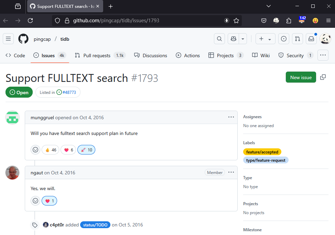Open the Pull requests tab
The image size is (335, 235).
[100, 55]
